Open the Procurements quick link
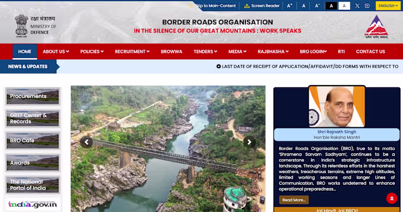The width and height of the screenshot is (403, 212). 33,96
